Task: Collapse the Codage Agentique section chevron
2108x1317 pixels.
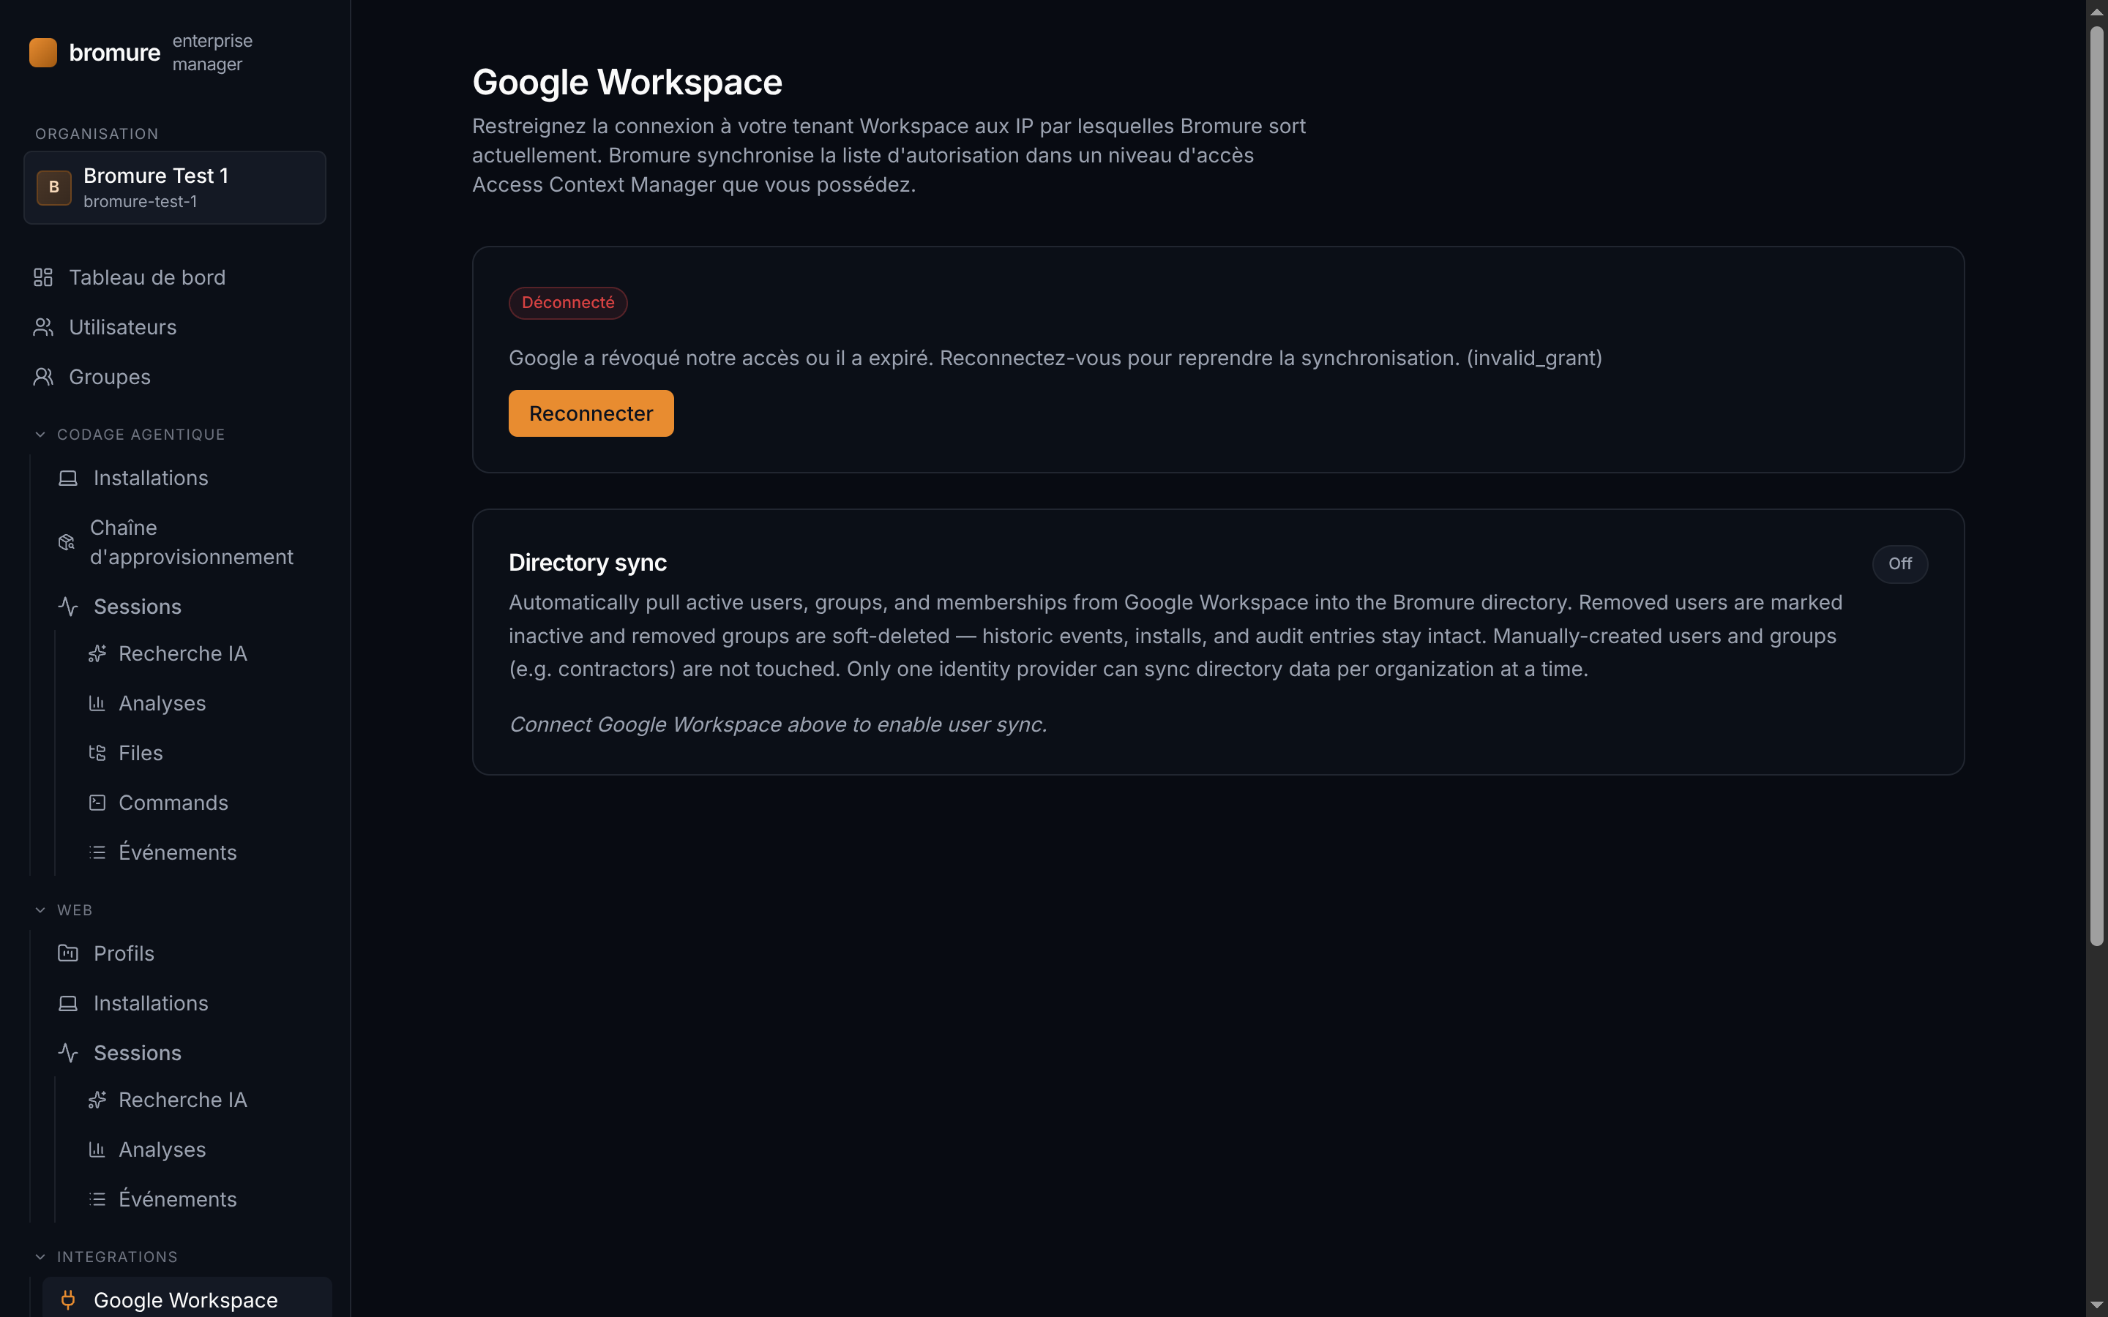Action: point(40,434)
